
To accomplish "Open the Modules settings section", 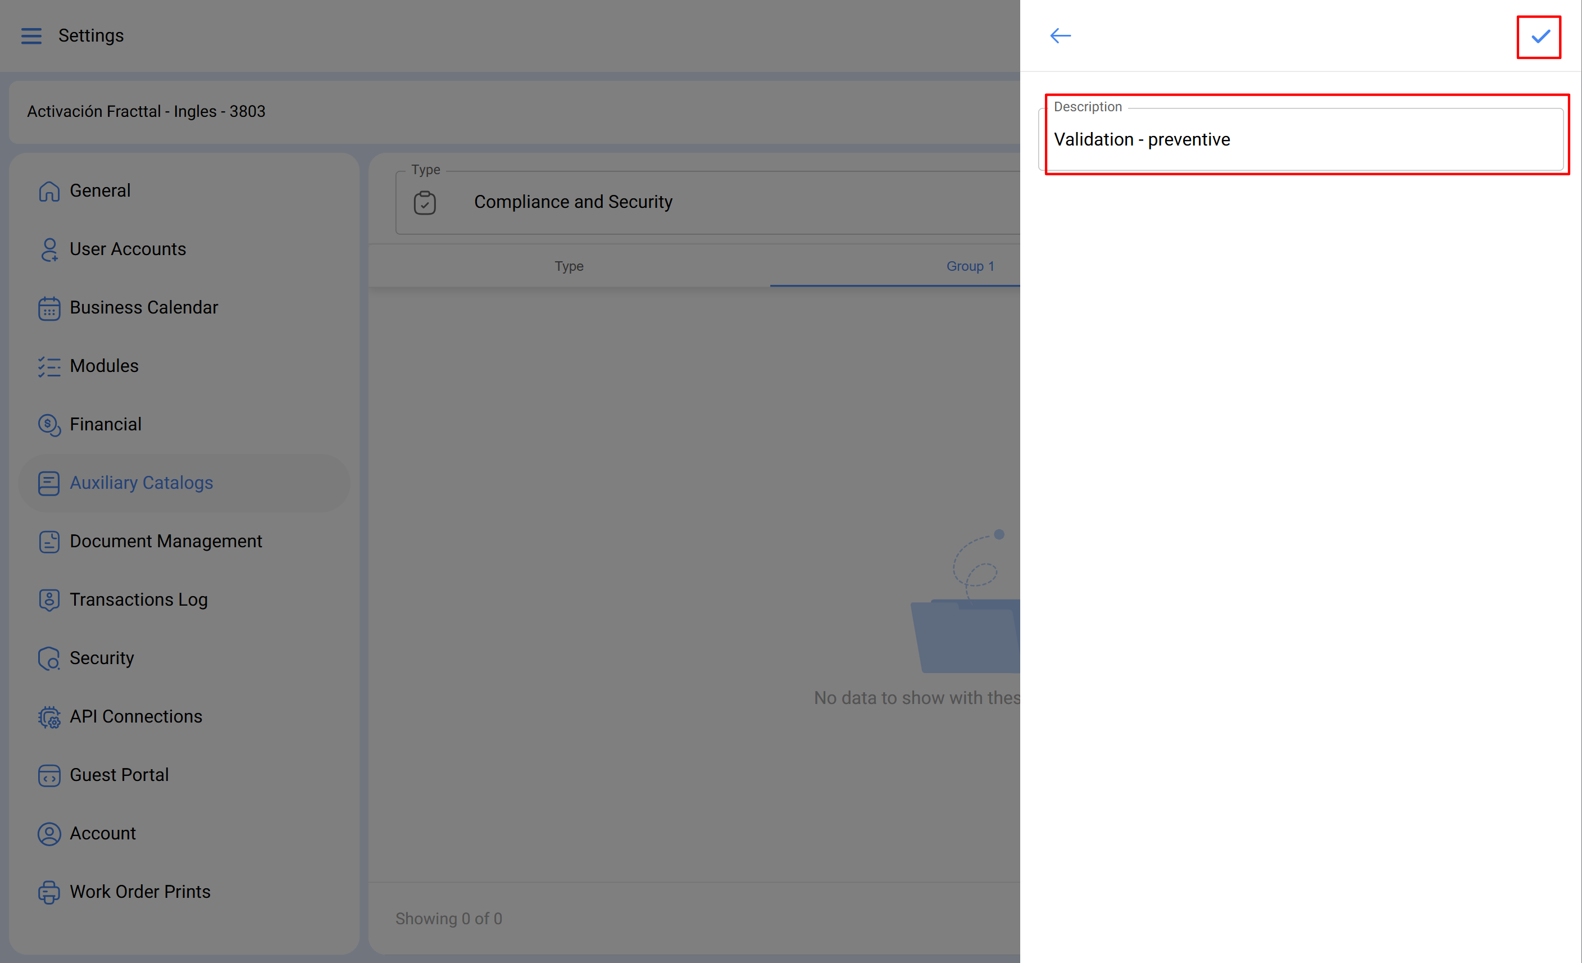I will click(104, 366).
